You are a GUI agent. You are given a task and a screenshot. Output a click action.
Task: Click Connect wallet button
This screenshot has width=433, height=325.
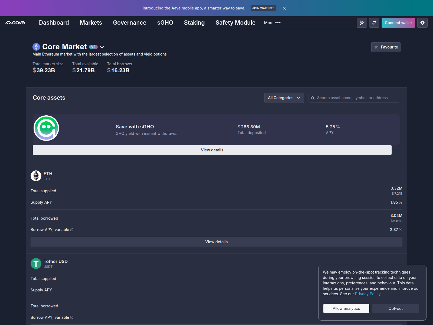[398, 23]
